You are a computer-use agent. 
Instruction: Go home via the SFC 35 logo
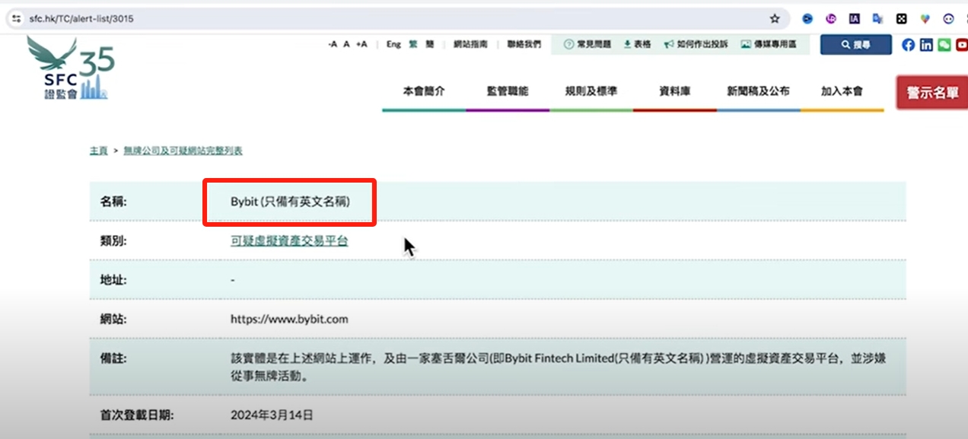point(71,68)
